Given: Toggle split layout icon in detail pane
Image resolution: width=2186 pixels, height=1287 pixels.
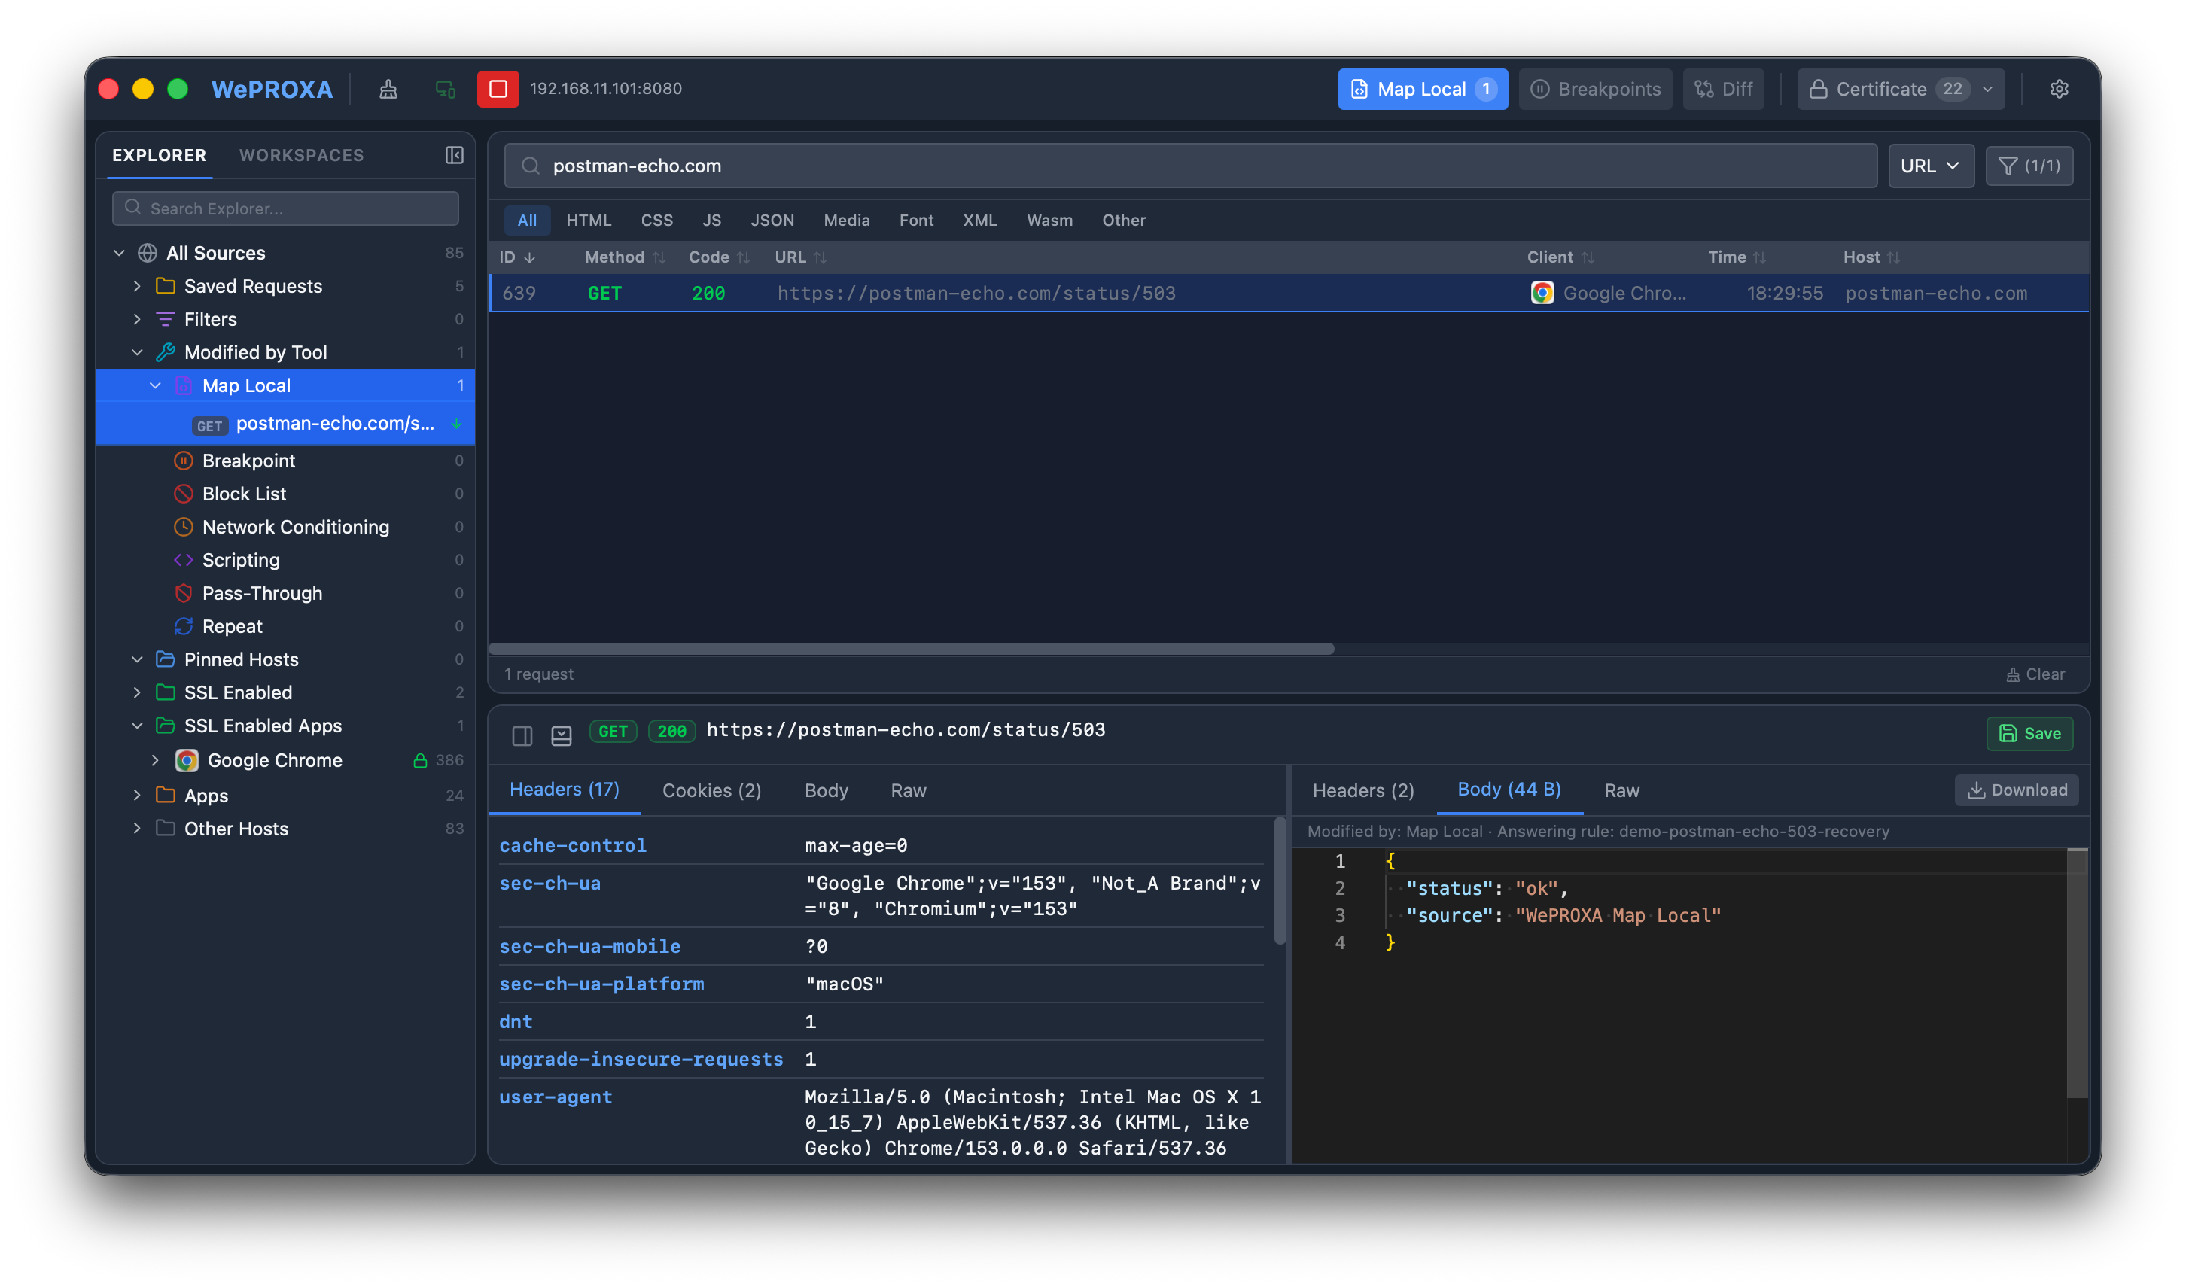Looking at the screenshot, I should coord(522,736).
